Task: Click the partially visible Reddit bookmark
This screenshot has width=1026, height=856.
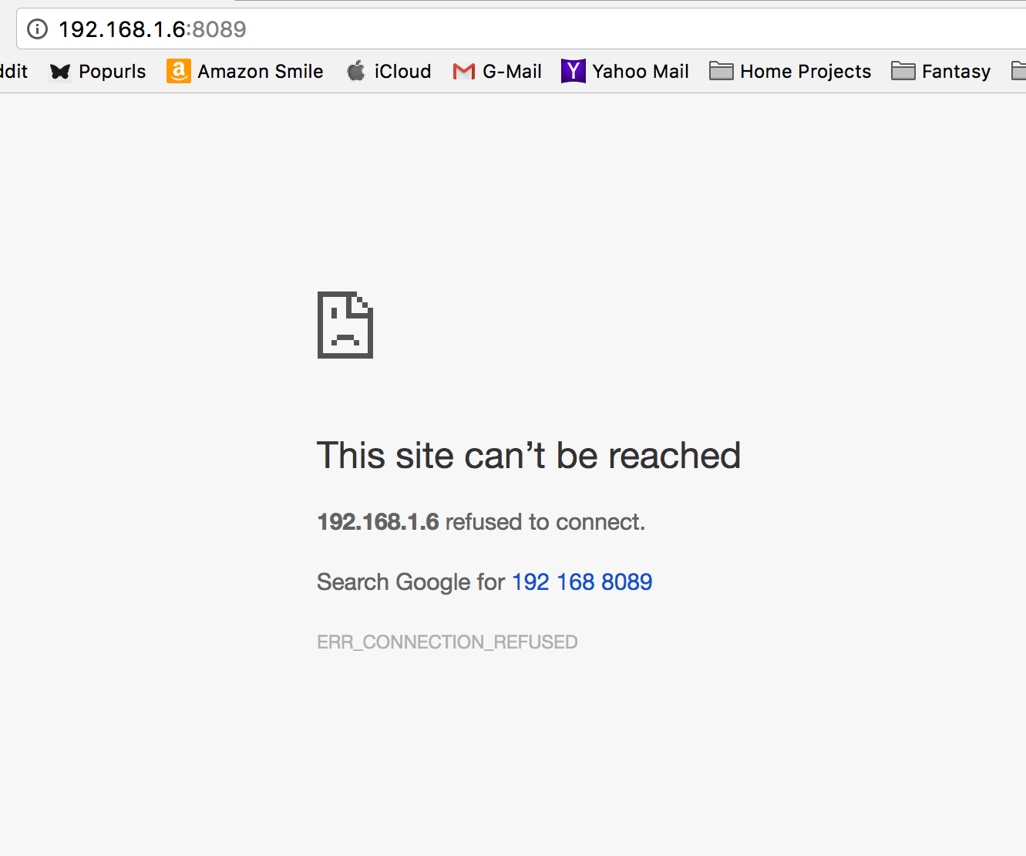Action: coord(13,72)
